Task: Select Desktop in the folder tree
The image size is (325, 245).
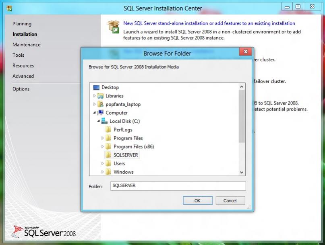Action: pyautogui.click(x=110, y=87)
